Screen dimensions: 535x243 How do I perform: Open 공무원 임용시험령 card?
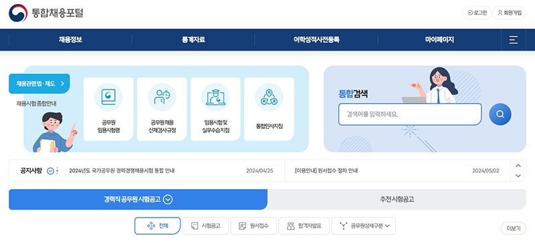[108, 109]
